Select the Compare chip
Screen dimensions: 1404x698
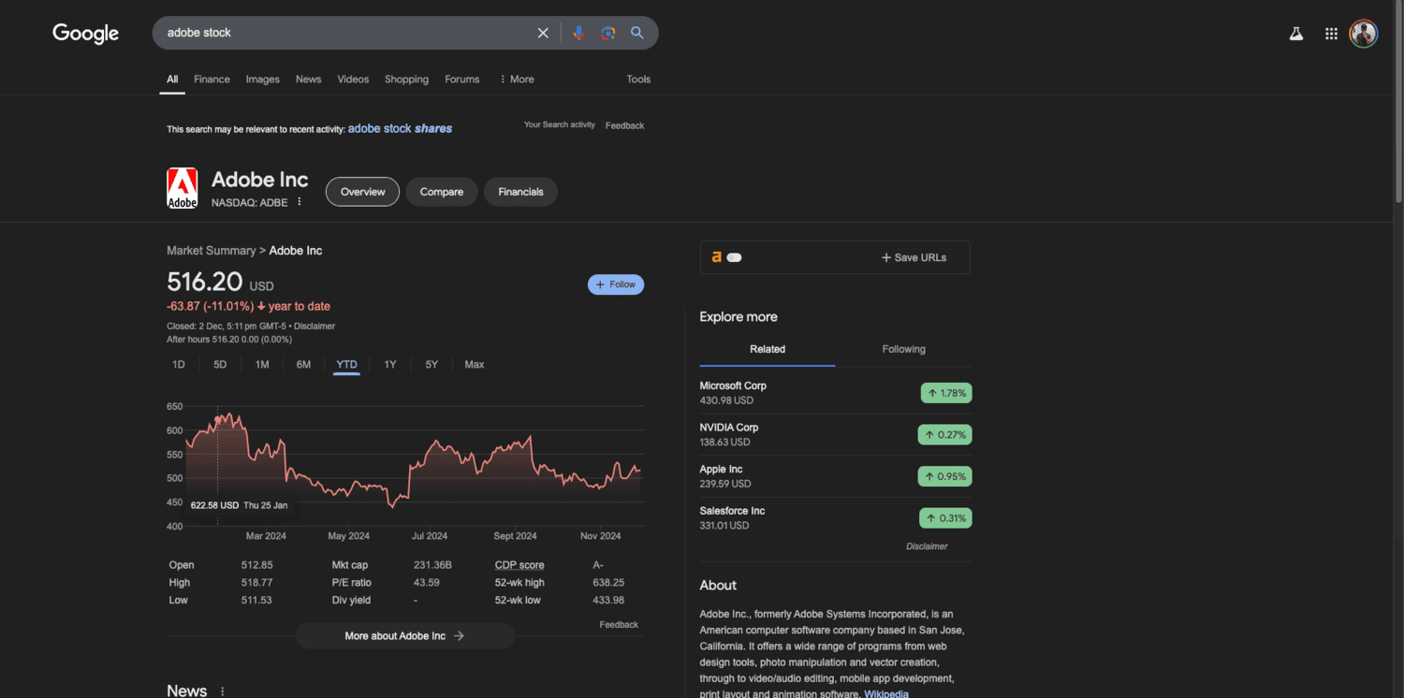tap(442, 192)
